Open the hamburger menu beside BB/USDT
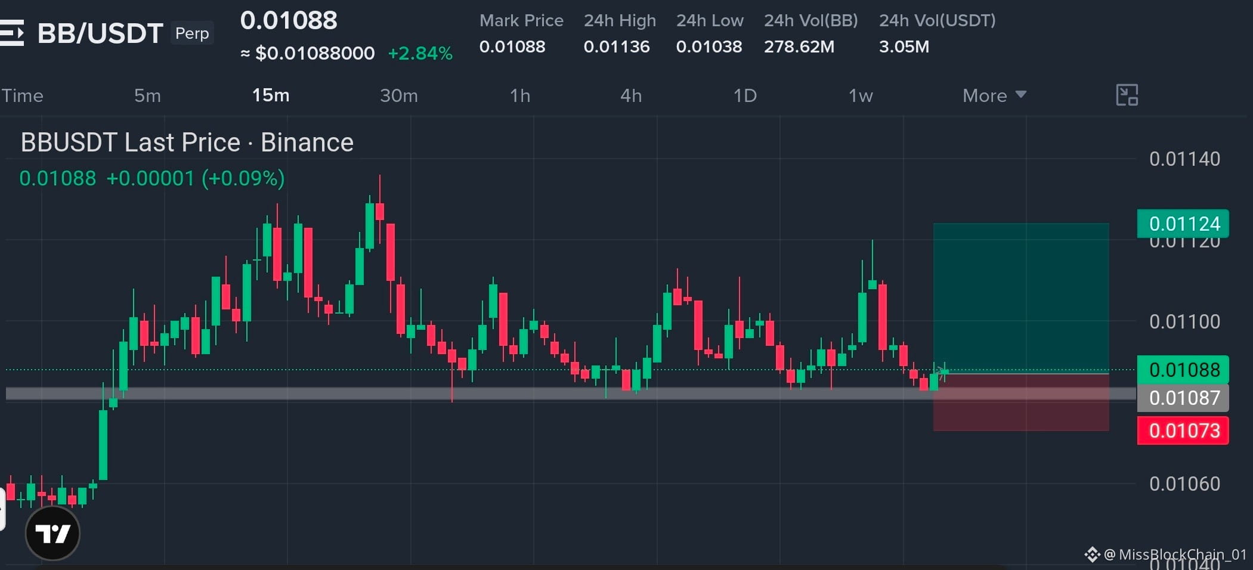Viewport: 1253px width, 570px height. 12,33
